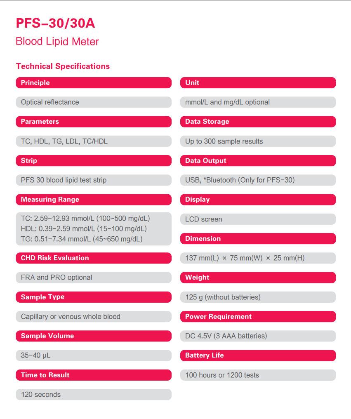Select the FRA and PRO optional field
The width and height of the screenshot is (351, 419).
[93, 278]
